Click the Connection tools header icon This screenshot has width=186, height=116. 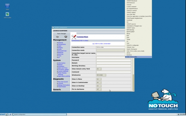pyautogui.click(x=74, y=37)
